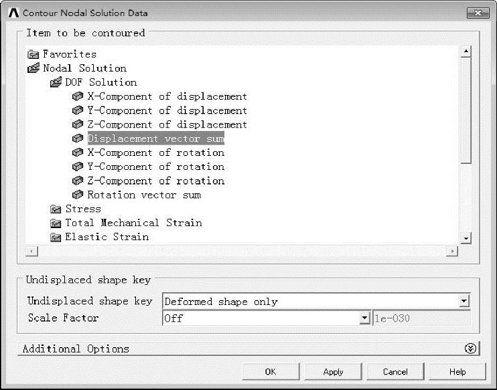This screenshot has width=497, height=390.
Task: Click the X-Component of displacement cube icon
Action: tap(78, 96)
